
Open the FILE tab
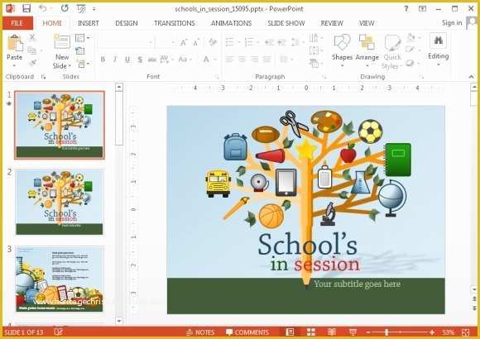click(x=17, y=23)
